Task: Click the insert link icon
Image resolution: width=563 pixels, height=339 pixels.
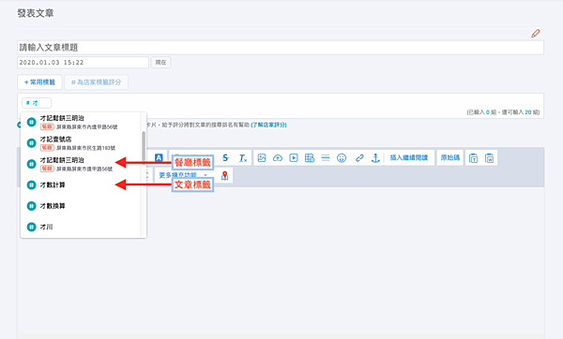Action: coord(359,157)
